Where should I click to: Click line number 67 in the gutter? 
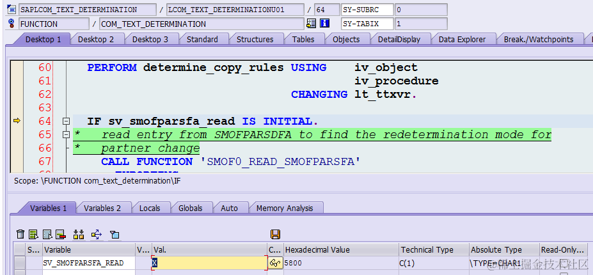coord(45,162)
